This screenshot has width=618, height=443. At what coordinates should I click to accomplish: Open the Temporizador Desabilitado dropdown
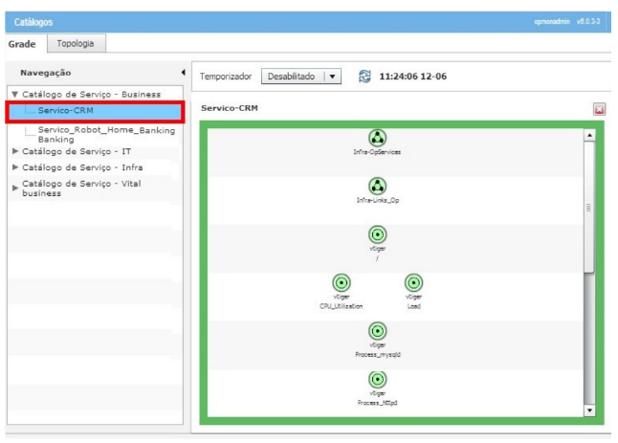pyautogui.click(x=331, y=76)
